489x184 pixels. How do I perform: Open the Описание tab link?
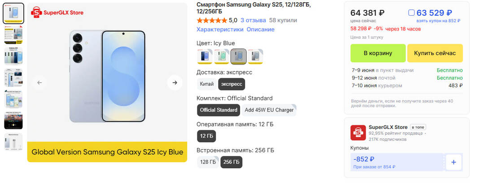coord(260,30)
